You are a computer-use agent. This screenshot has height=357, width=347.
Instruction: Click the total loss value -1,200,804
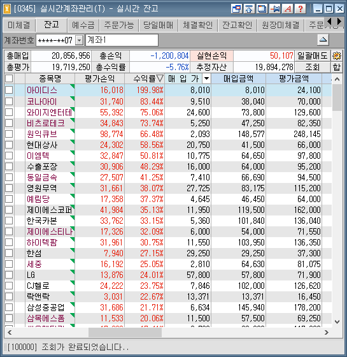(x=169, y=56)
